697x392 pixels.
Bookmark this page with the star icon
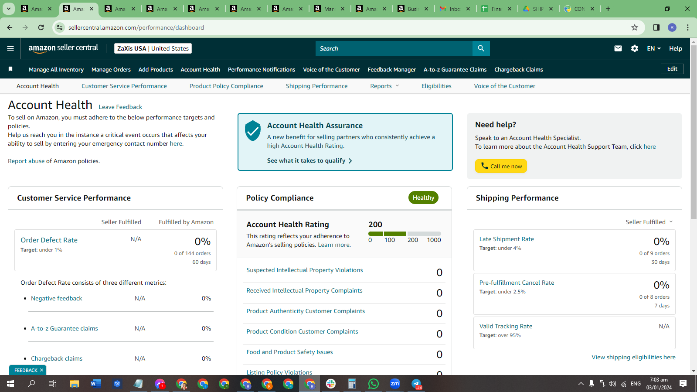coord(635,27)
